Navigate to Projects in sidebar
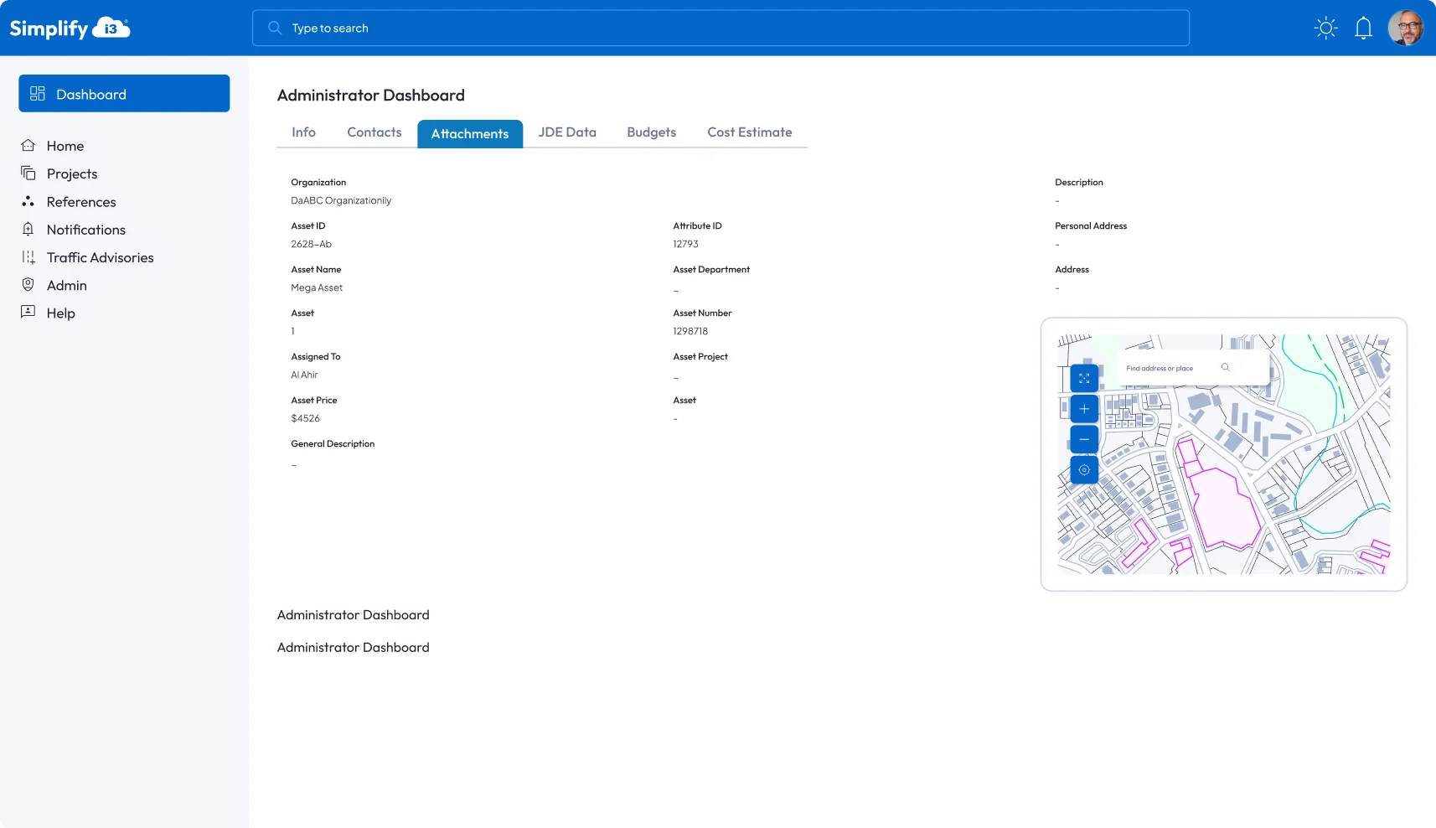The image size is (1436, 828). pos(72,174)
